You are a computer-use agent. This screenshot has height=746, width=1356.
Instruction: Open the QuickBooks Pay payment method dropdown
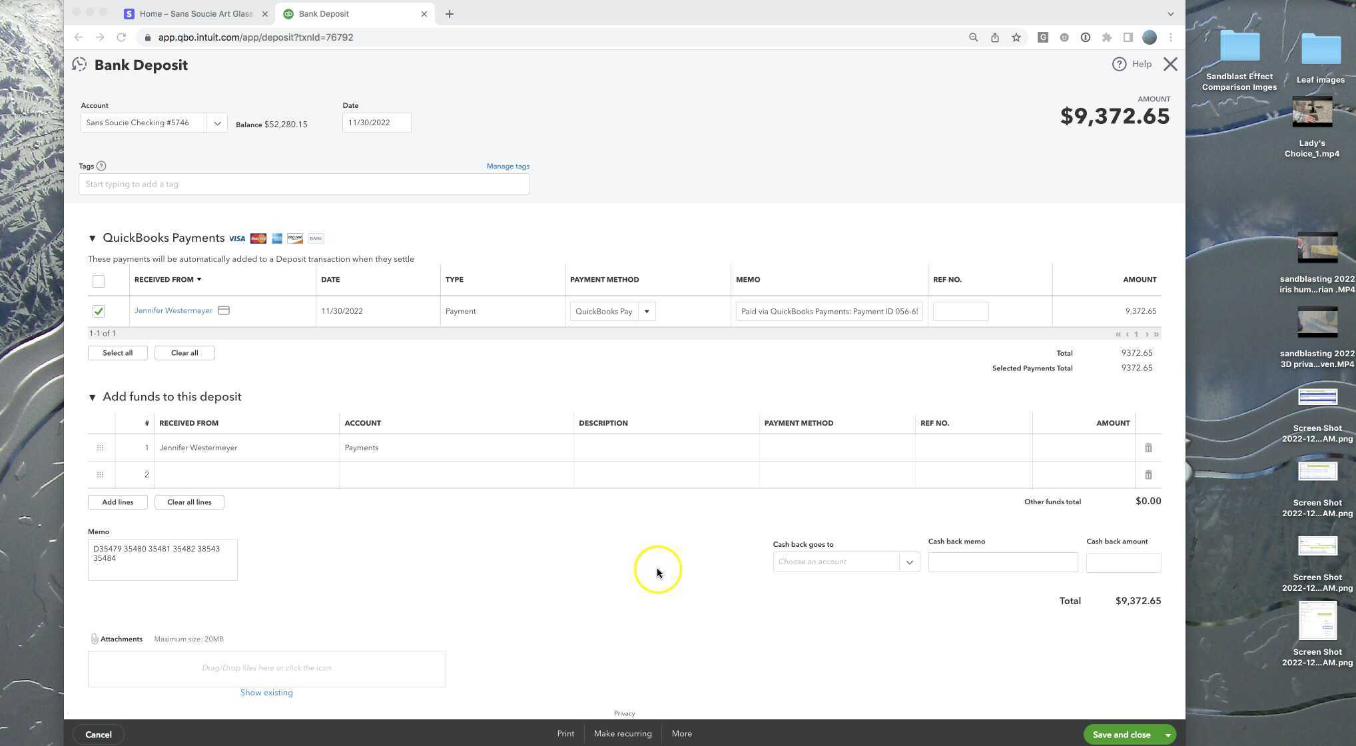pyautogui.click(x=646, y=311)
